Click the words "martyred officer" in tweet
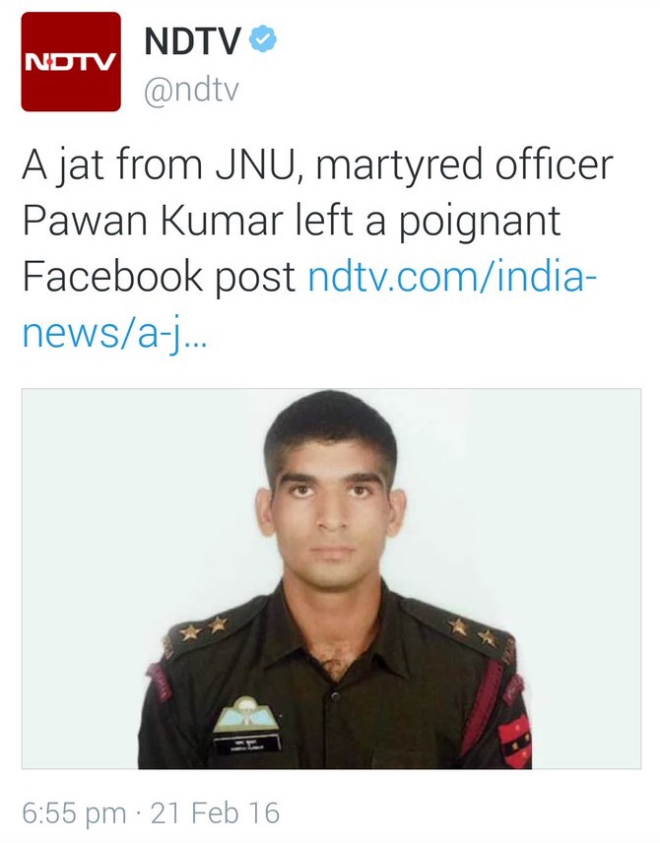 [x=464, y=165]
